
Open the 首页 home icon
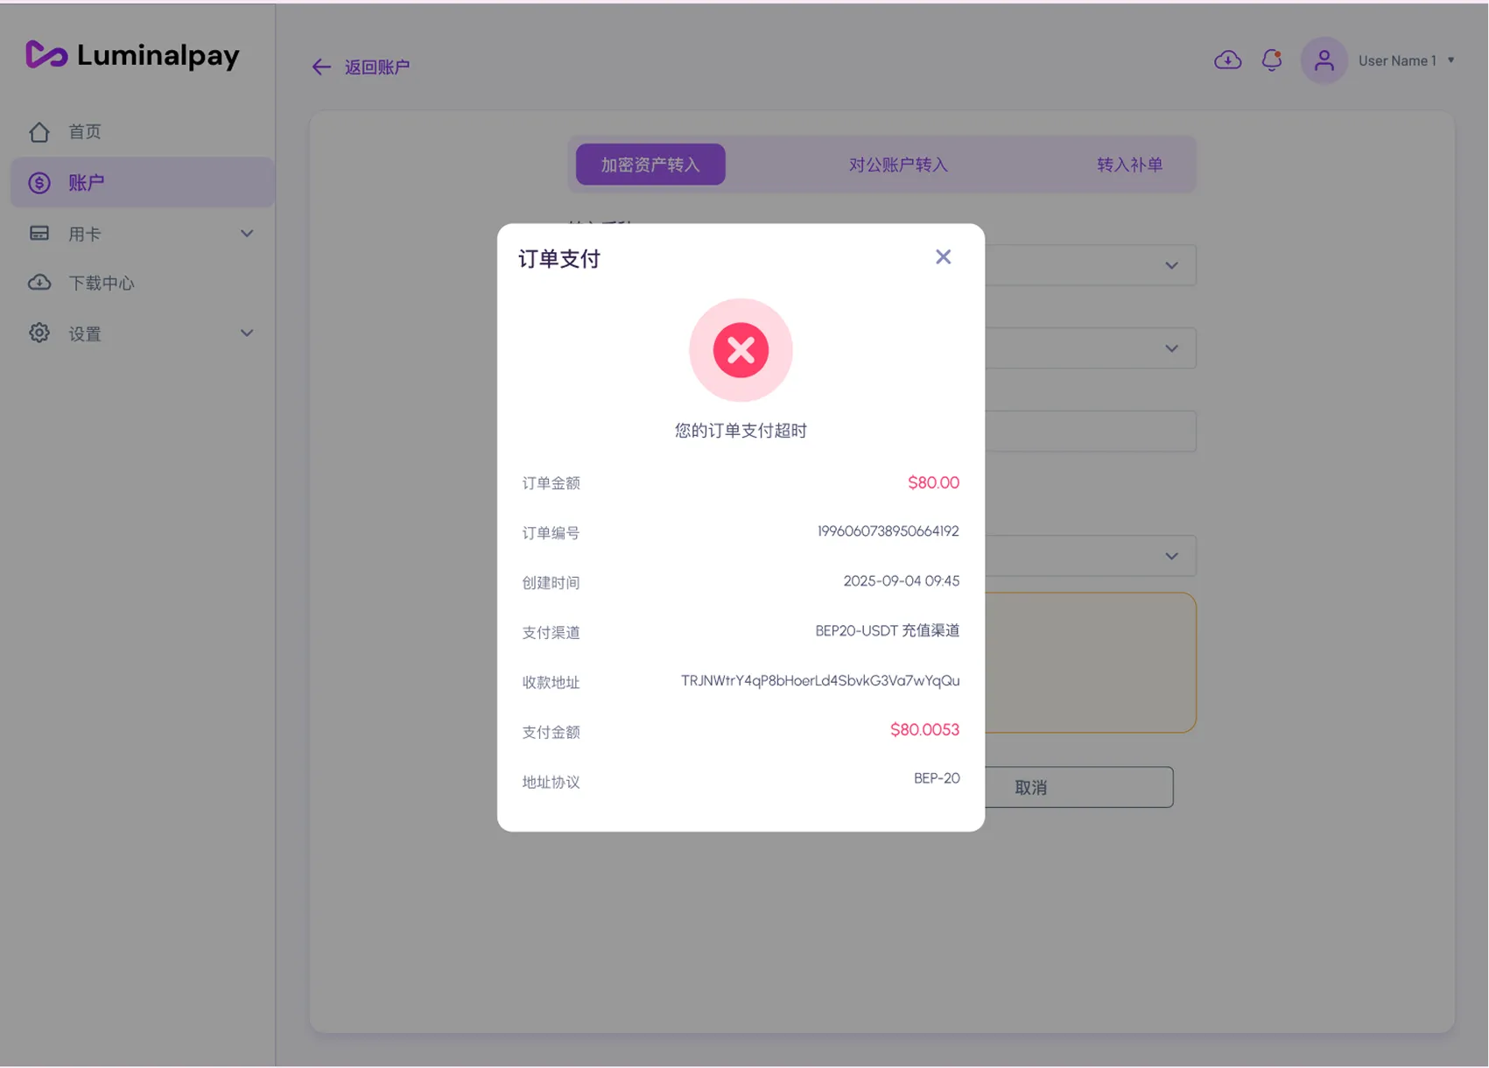point(39,132)
